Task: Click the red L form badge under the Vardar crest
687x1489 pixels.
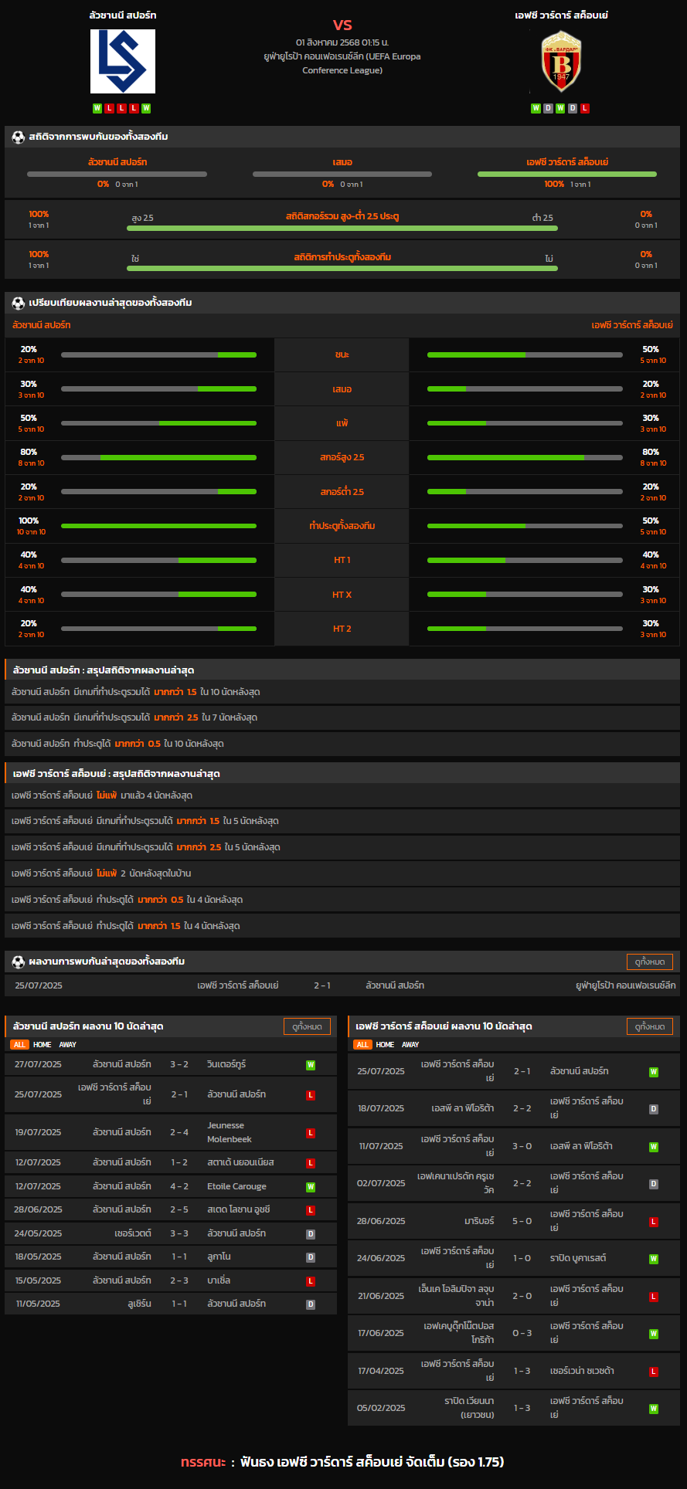Action: pyautogui.click(x=585, y=108)
